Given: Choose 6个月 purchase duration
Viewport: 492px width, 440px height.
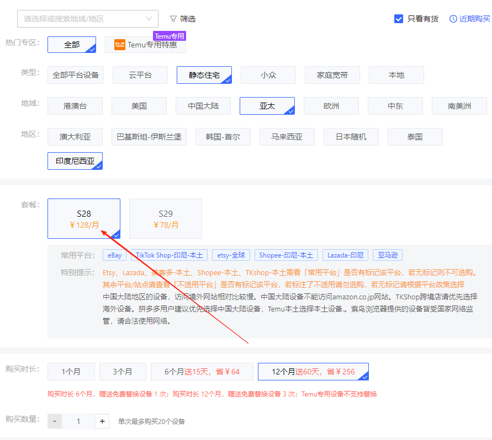Looking at the screenshot, I should coord(202,372).
